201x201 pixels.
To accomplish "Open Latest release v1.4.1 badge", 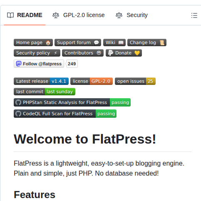I will click(x=41, y=81).
